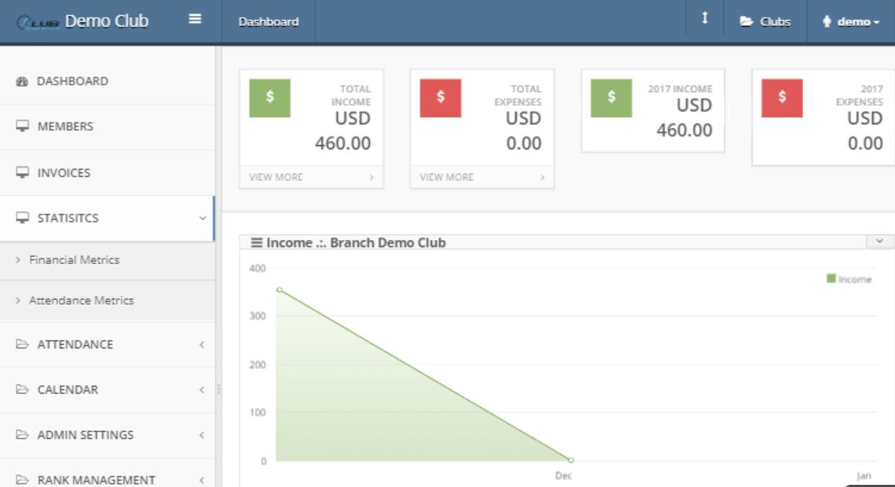
Task: Click the red dollar icon on Total Expenses card
Action: coord(441,98)
